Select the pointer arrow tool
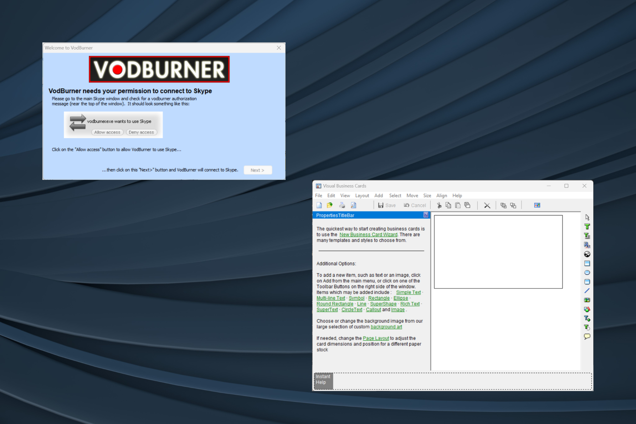The width and height of the screenshot is (636, 424). [587, 217]
